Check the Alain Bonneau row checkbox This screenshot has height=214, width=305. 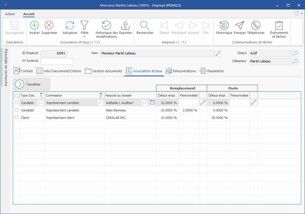[x=17, y=110]
